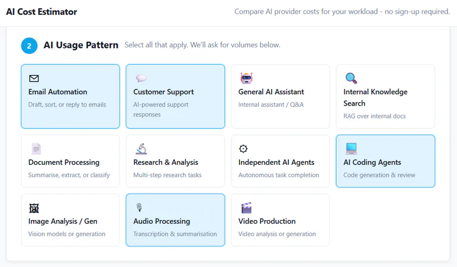Unselect the AI Coding Agents card
The image size is (457, 267).
pos(385,161)
